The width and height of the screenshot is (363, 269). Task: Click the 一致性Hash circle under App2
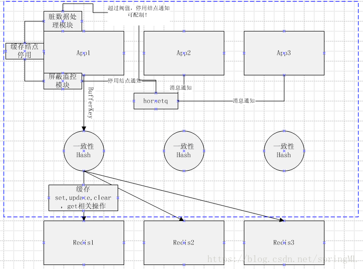point(184,151)
